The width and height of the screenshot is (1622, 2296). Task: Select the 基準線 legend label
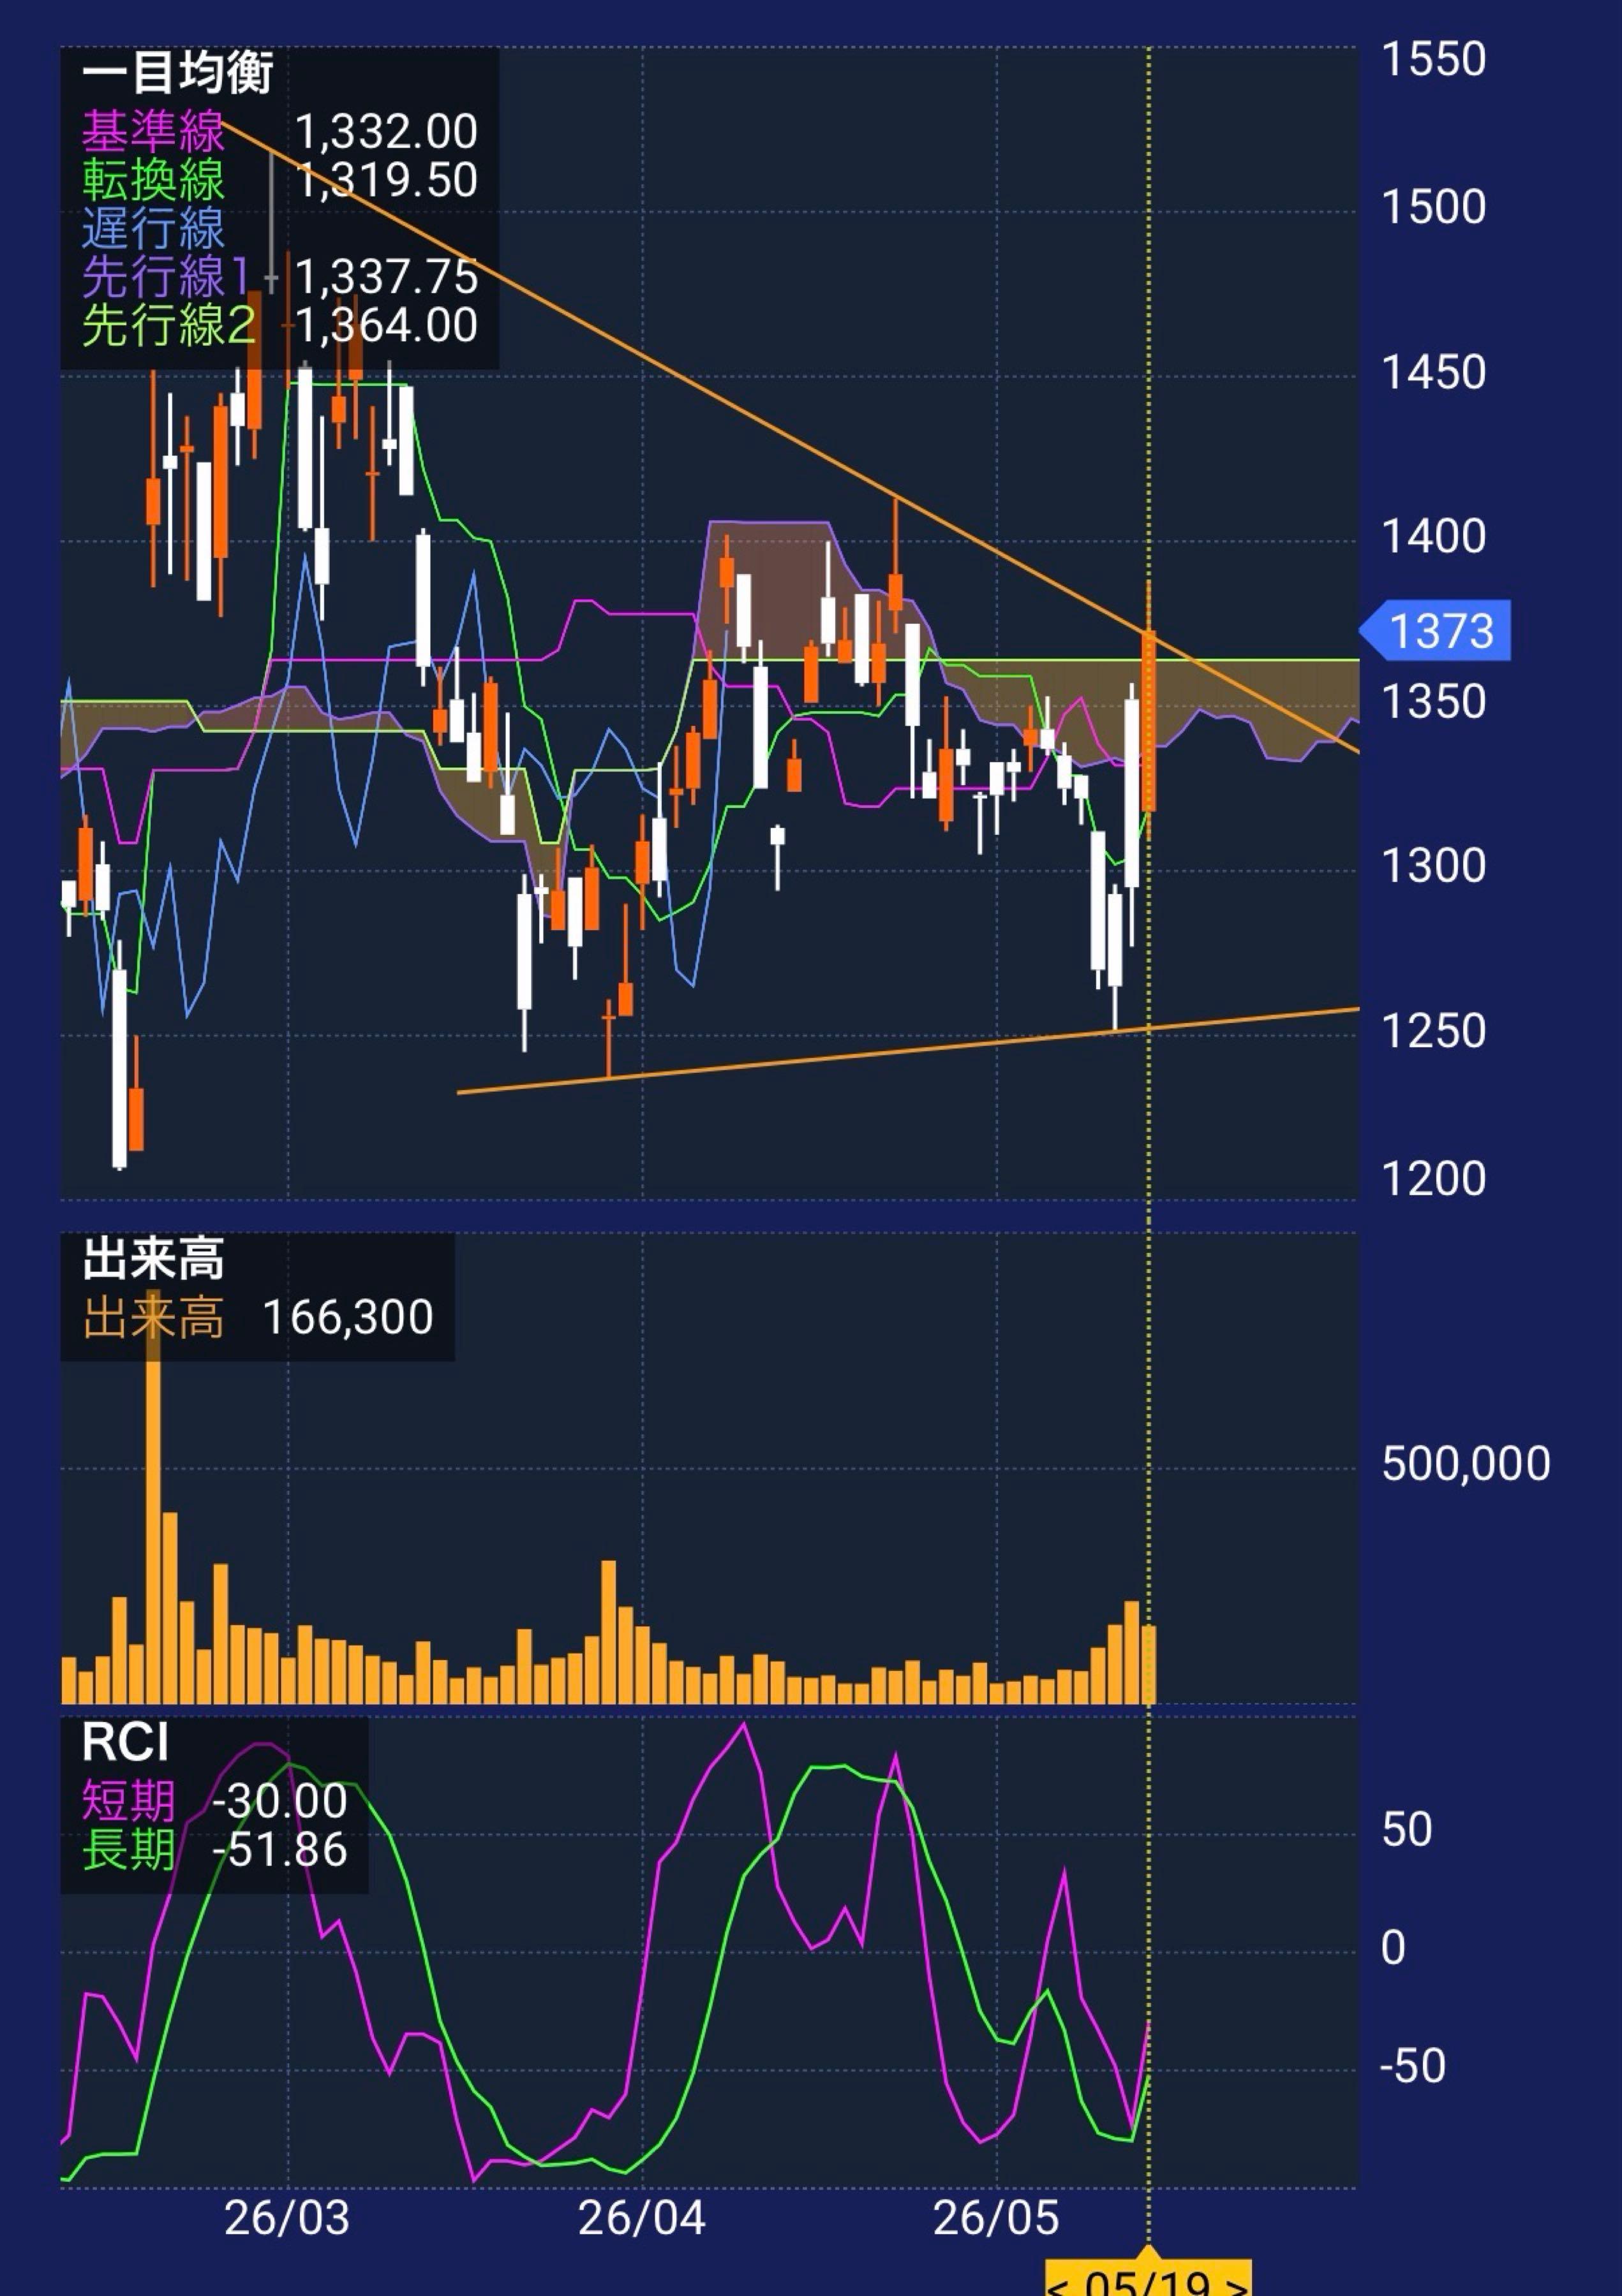click(x=153, y=131)
